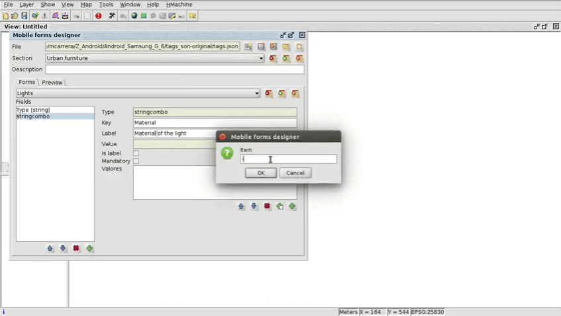Click blue down arrow below Valores box
Image resolution: width=561 pixels, height=316 pixels.
[254, 206]
